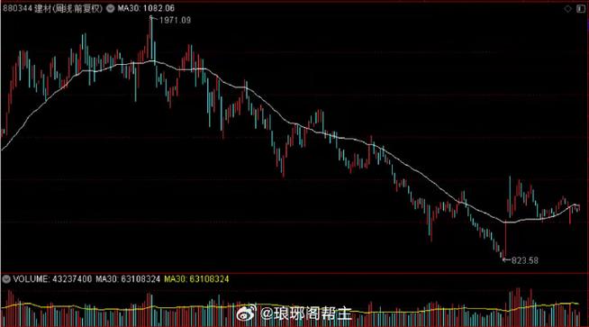Click the white MA30: 63108324 volume label
Image resolution: width=589 pixels, height=327 pixels.
(128, 279)
